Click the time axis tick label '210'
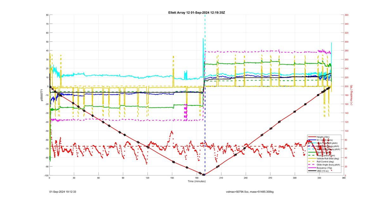This screenshot has height=197, width=380. [221, 178]
